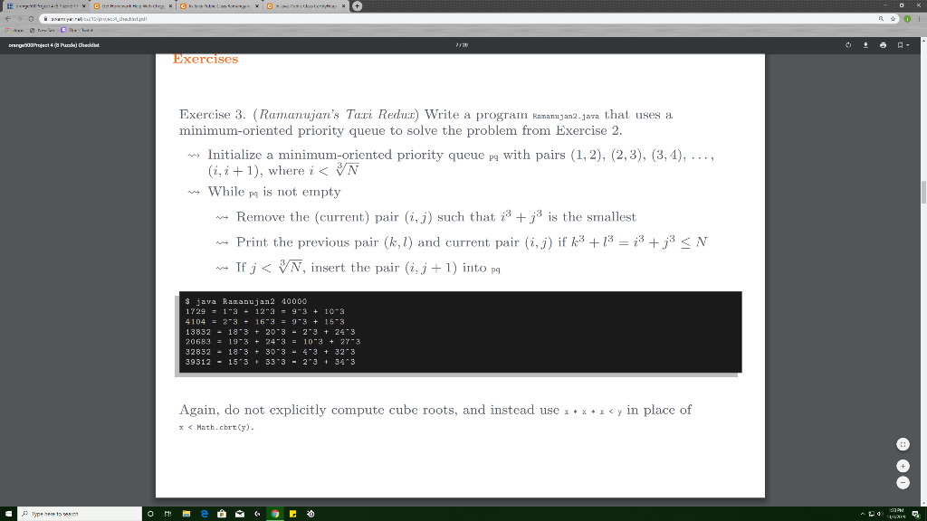
Task: Click the vertical scrollbar thumb
Action: tap(923, 193)
